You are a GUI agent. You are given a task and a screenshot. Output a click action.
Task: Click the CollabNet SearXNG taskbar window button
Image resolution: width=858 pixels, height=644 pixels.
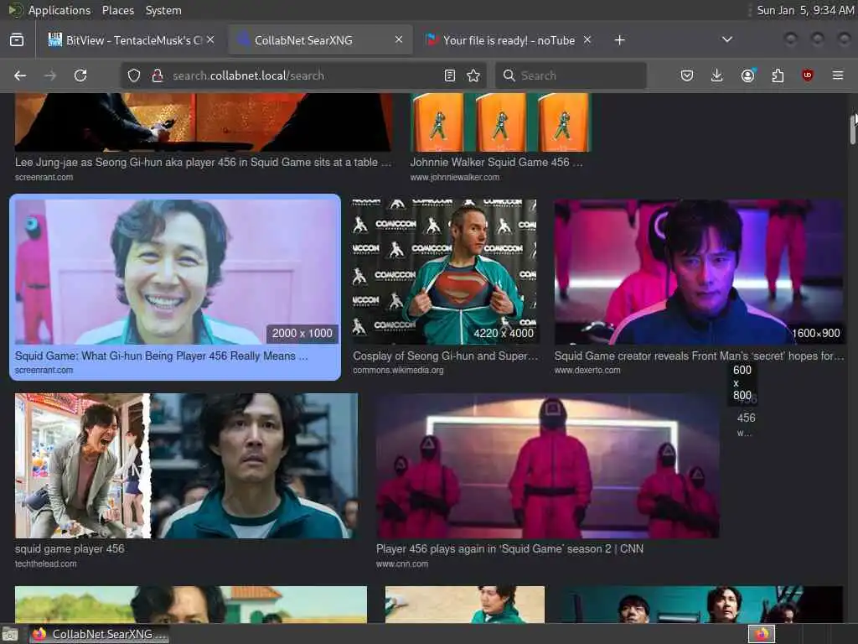(x=100, y=634)
